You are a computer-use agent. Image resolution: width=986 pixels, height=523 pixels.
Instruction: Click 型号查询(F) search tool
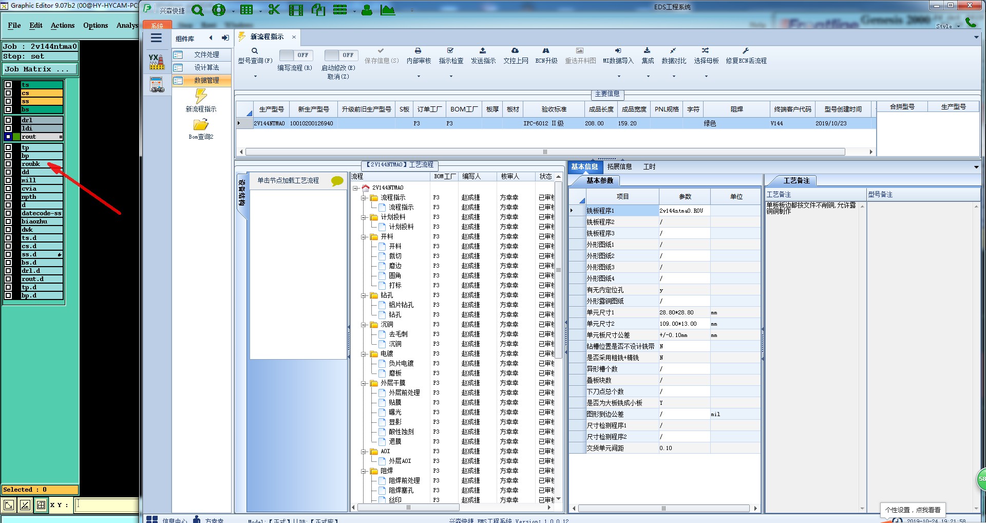[x=255, y=56]
